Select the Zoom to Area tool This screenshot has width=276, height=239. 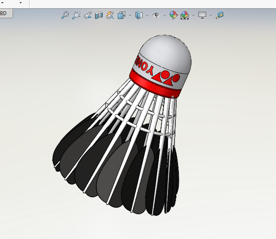point(76,15)
